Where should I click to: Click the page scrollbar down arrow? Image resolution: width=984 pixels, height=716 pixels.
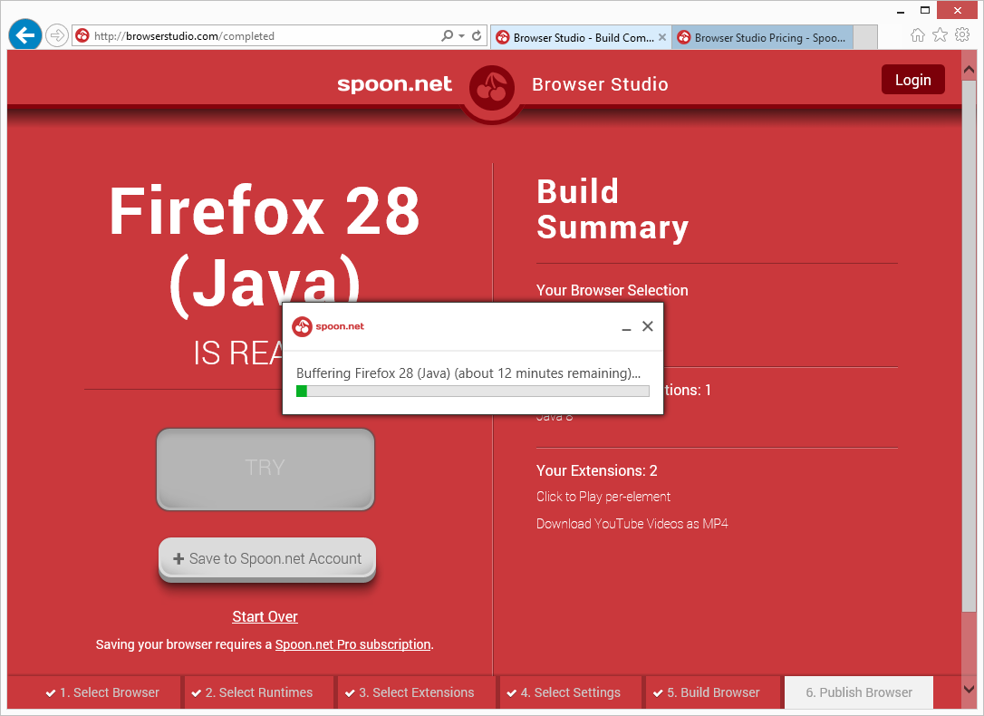tap(969, 689)
